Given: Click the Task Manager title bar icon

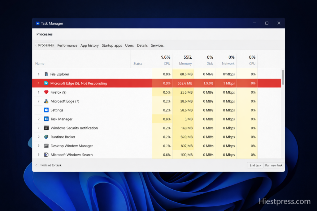Looking at the screenshot, I should (38, 23).
